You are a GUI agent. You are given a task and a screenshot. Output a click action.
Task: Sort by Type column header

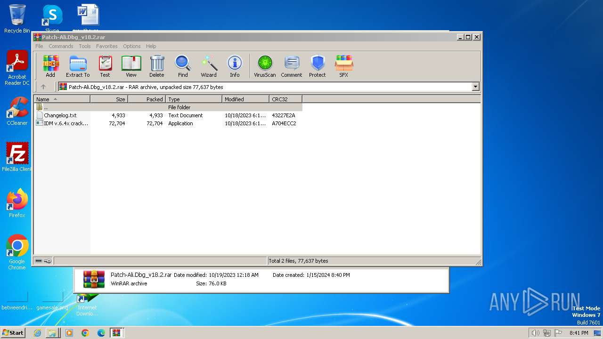[194, 99]
